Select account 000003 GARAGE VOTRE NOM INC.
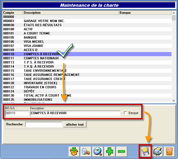This screenshot has width=178, height=159. pyautogui.click(x=87, y=21)
